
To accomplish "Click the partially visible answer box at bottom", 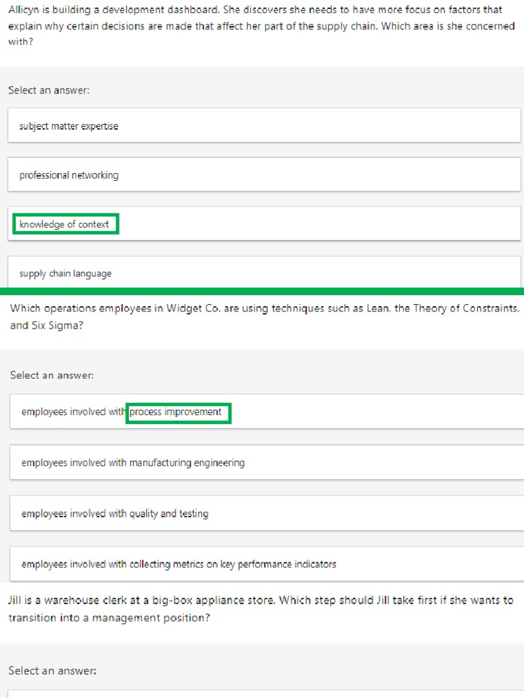I will [263, 693].
